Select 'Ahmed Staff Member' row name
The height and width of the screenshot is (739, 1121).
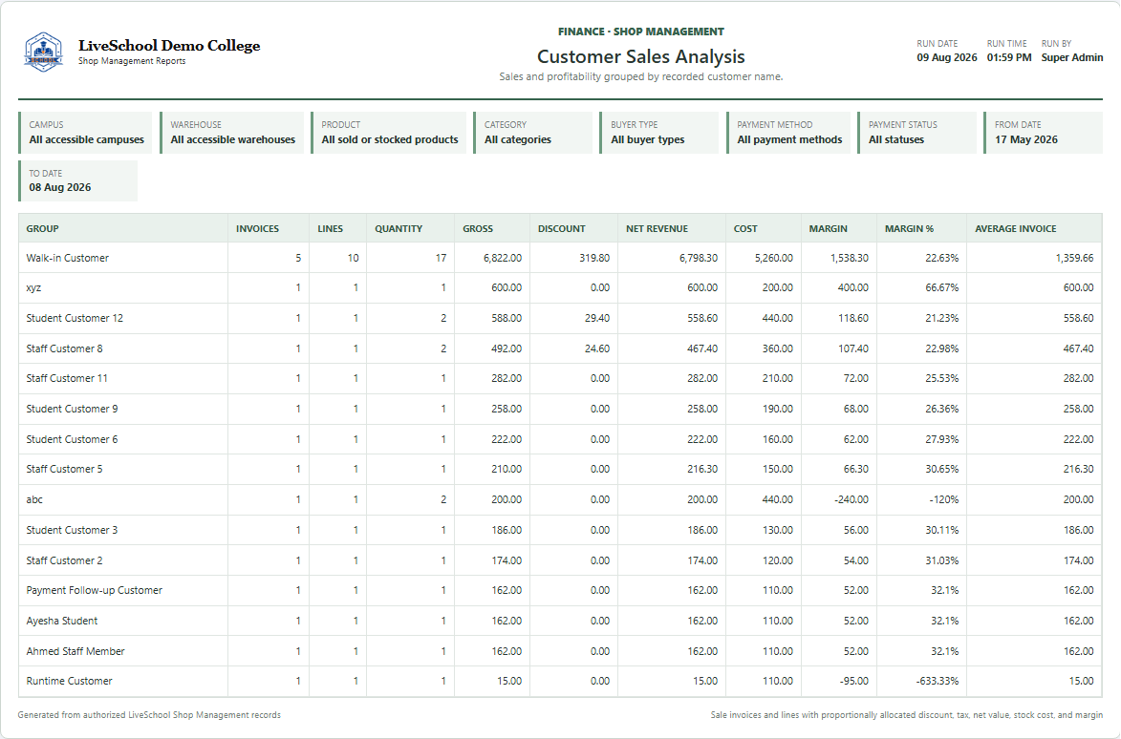[x=75, y=652]
